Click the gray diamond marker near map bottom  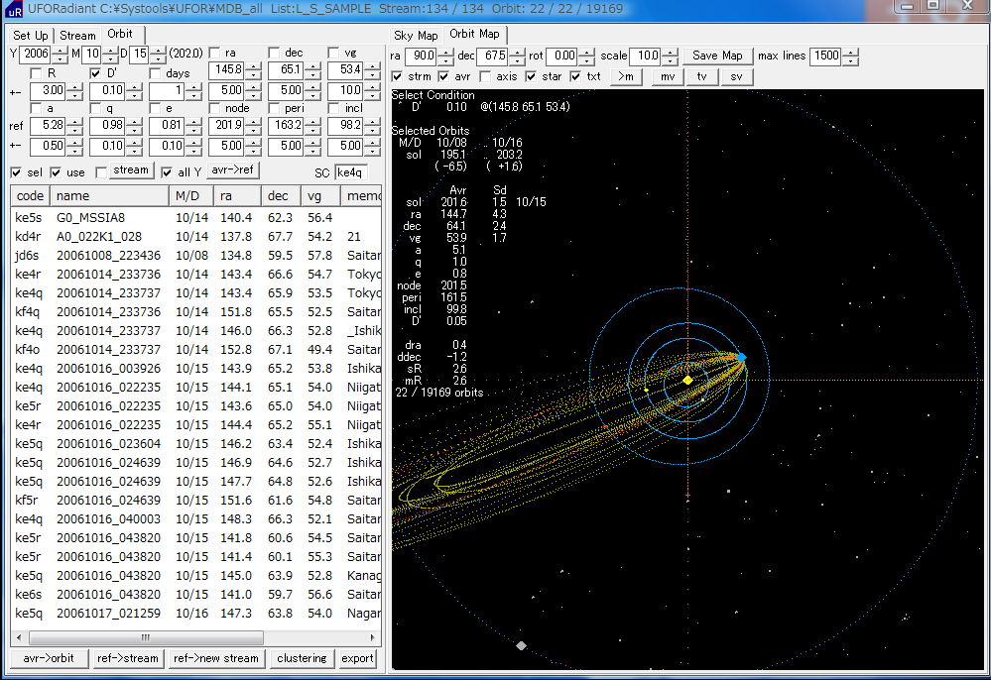(521, 645)
